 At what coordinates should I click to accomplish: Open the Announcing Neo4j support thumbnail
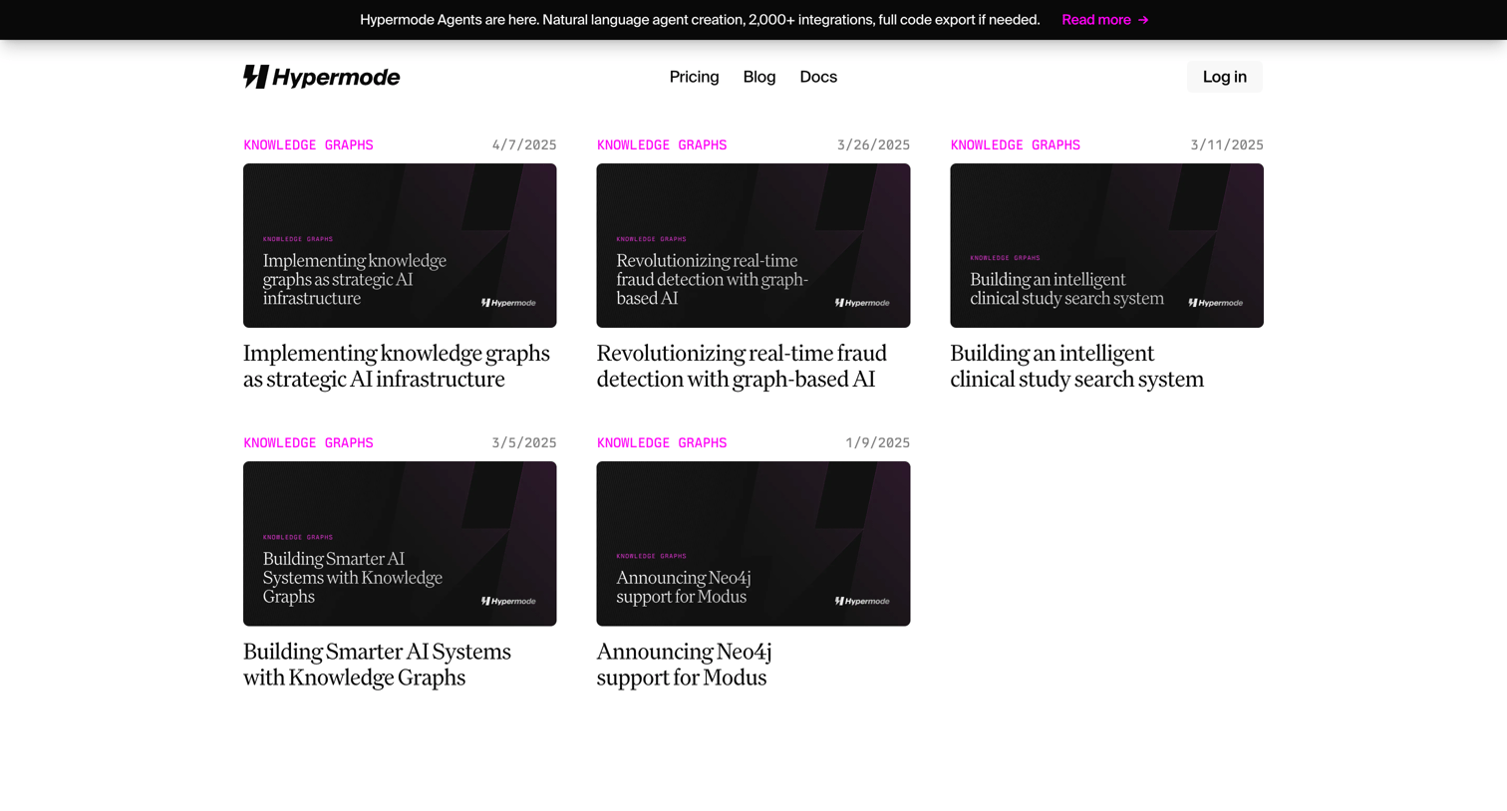click(x=753, y=543)
